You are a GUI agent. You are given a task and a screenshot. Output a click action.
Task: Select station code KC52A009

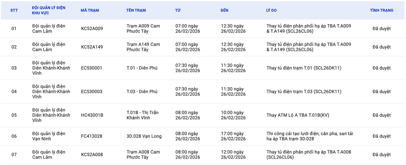(92, 28)
